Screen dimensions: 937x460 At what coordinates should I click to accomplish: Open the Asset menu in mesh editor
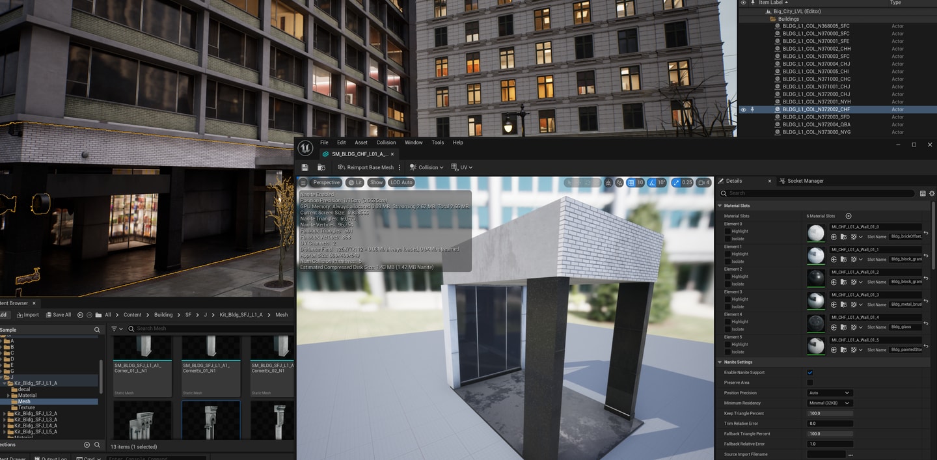pyautogui.click(x=360, y=142)
